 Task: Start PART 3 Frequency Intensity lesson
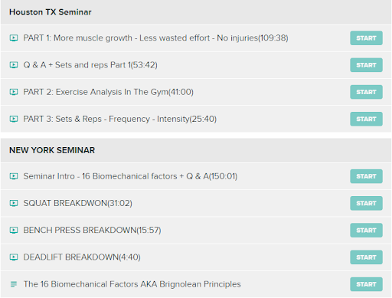366,119
